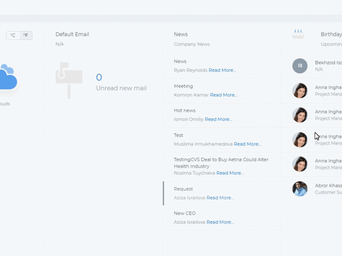The image size is (342, 256).
Task: Open Read More for Meeting item
Action: click(x=224, y=95)
